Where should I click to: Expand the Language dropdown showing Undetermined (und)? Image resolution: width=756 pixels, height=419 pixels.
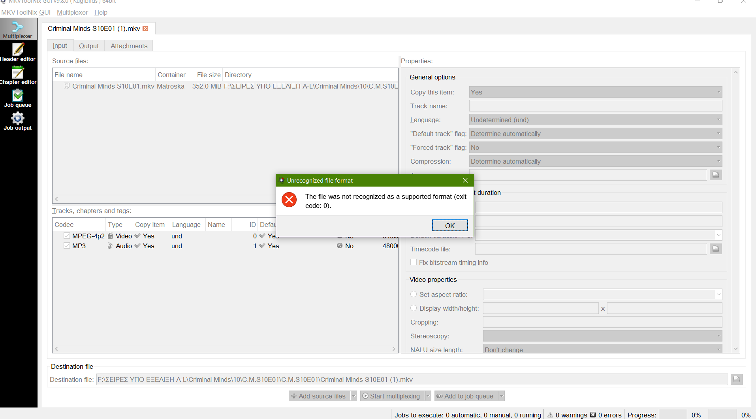coord(595,120)
